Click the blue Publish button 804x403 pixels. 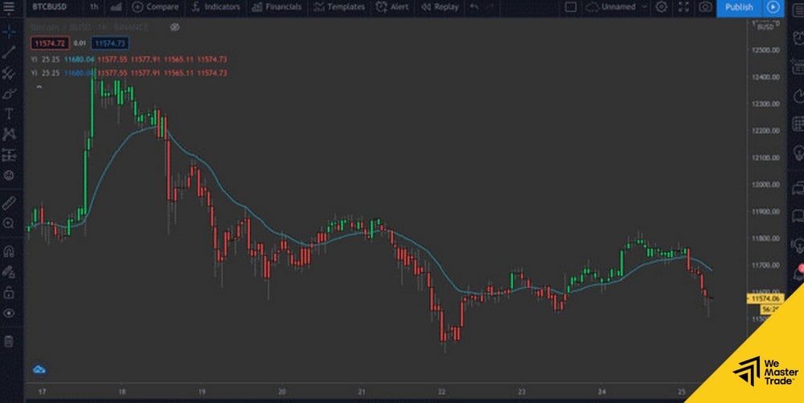click(x=738, y=7)
